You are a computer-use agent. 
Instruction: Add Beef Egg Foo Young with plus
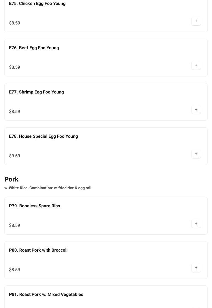[196, 65]
